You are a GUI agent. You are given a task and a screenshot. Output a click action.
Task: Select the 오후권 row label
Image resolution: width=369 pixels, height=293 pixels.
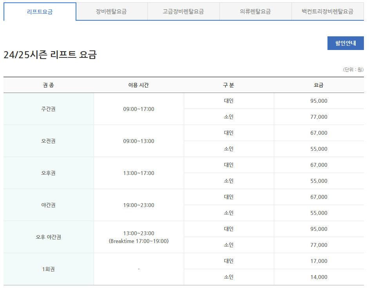pyautogui.click(x=49, y=173)
